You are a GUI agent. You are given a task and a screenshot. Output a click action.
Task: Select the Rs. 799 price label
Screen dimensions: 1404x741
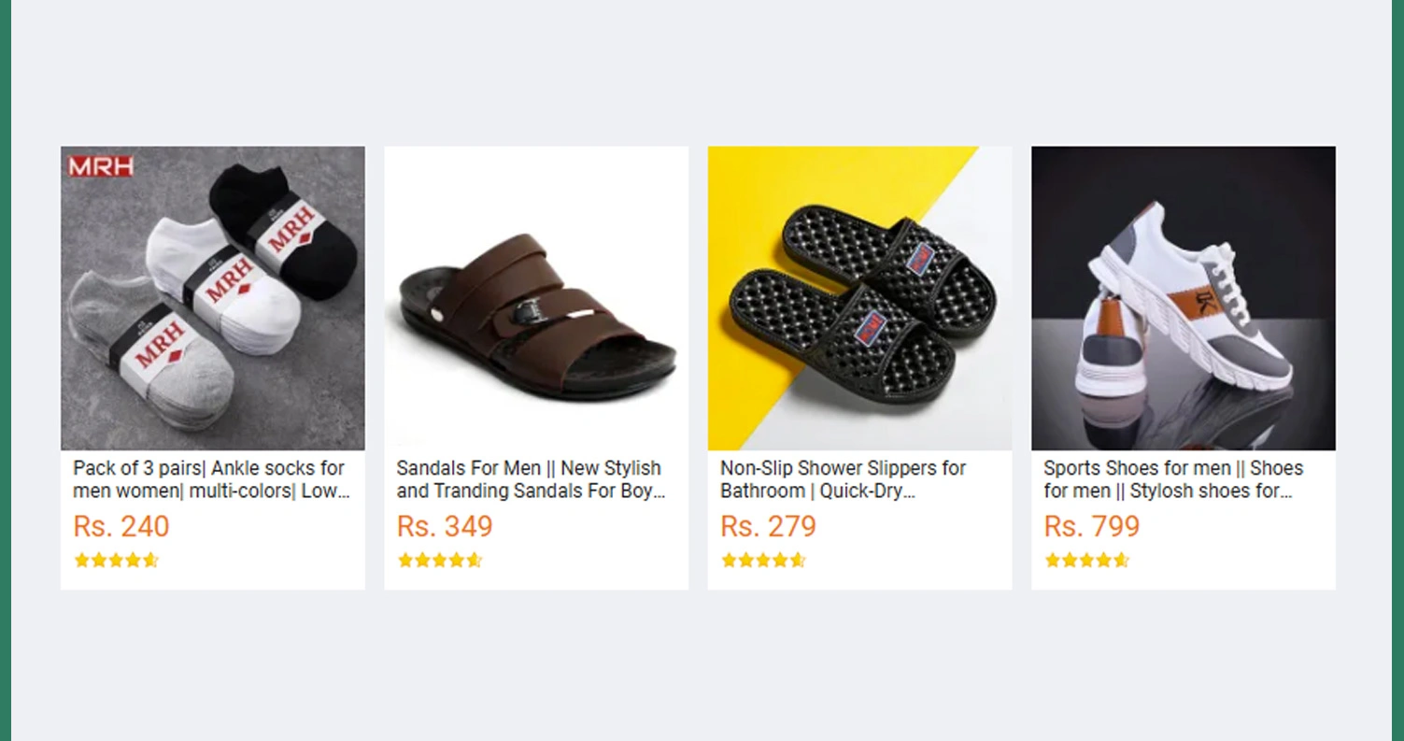click(x=1092, y=526)
